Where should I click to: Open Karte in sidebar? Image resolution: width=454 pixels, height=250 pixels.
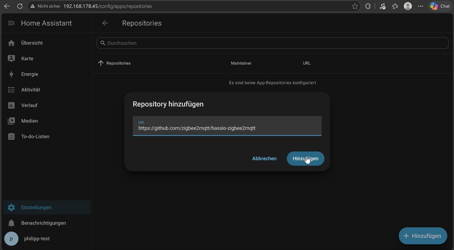(x=47, y=58)
